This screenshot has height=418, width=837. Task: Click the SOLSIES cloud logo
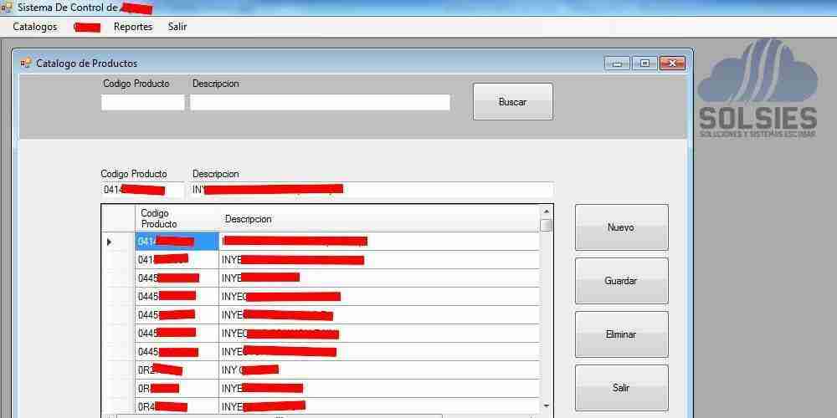click(757, 89)
